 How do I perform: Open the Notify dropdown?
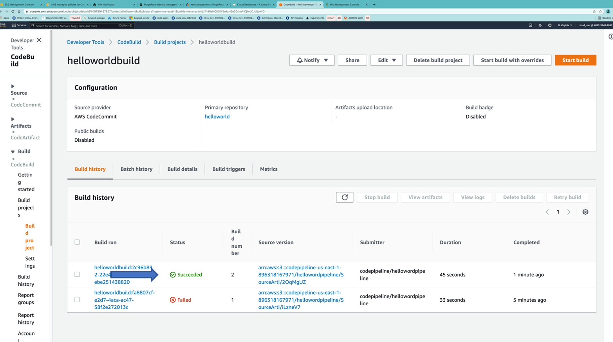[x=311, y=60]
